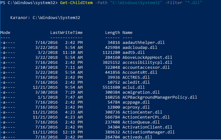
Task: Select the AboveLockAppHost.dll name
Action: 147,58
